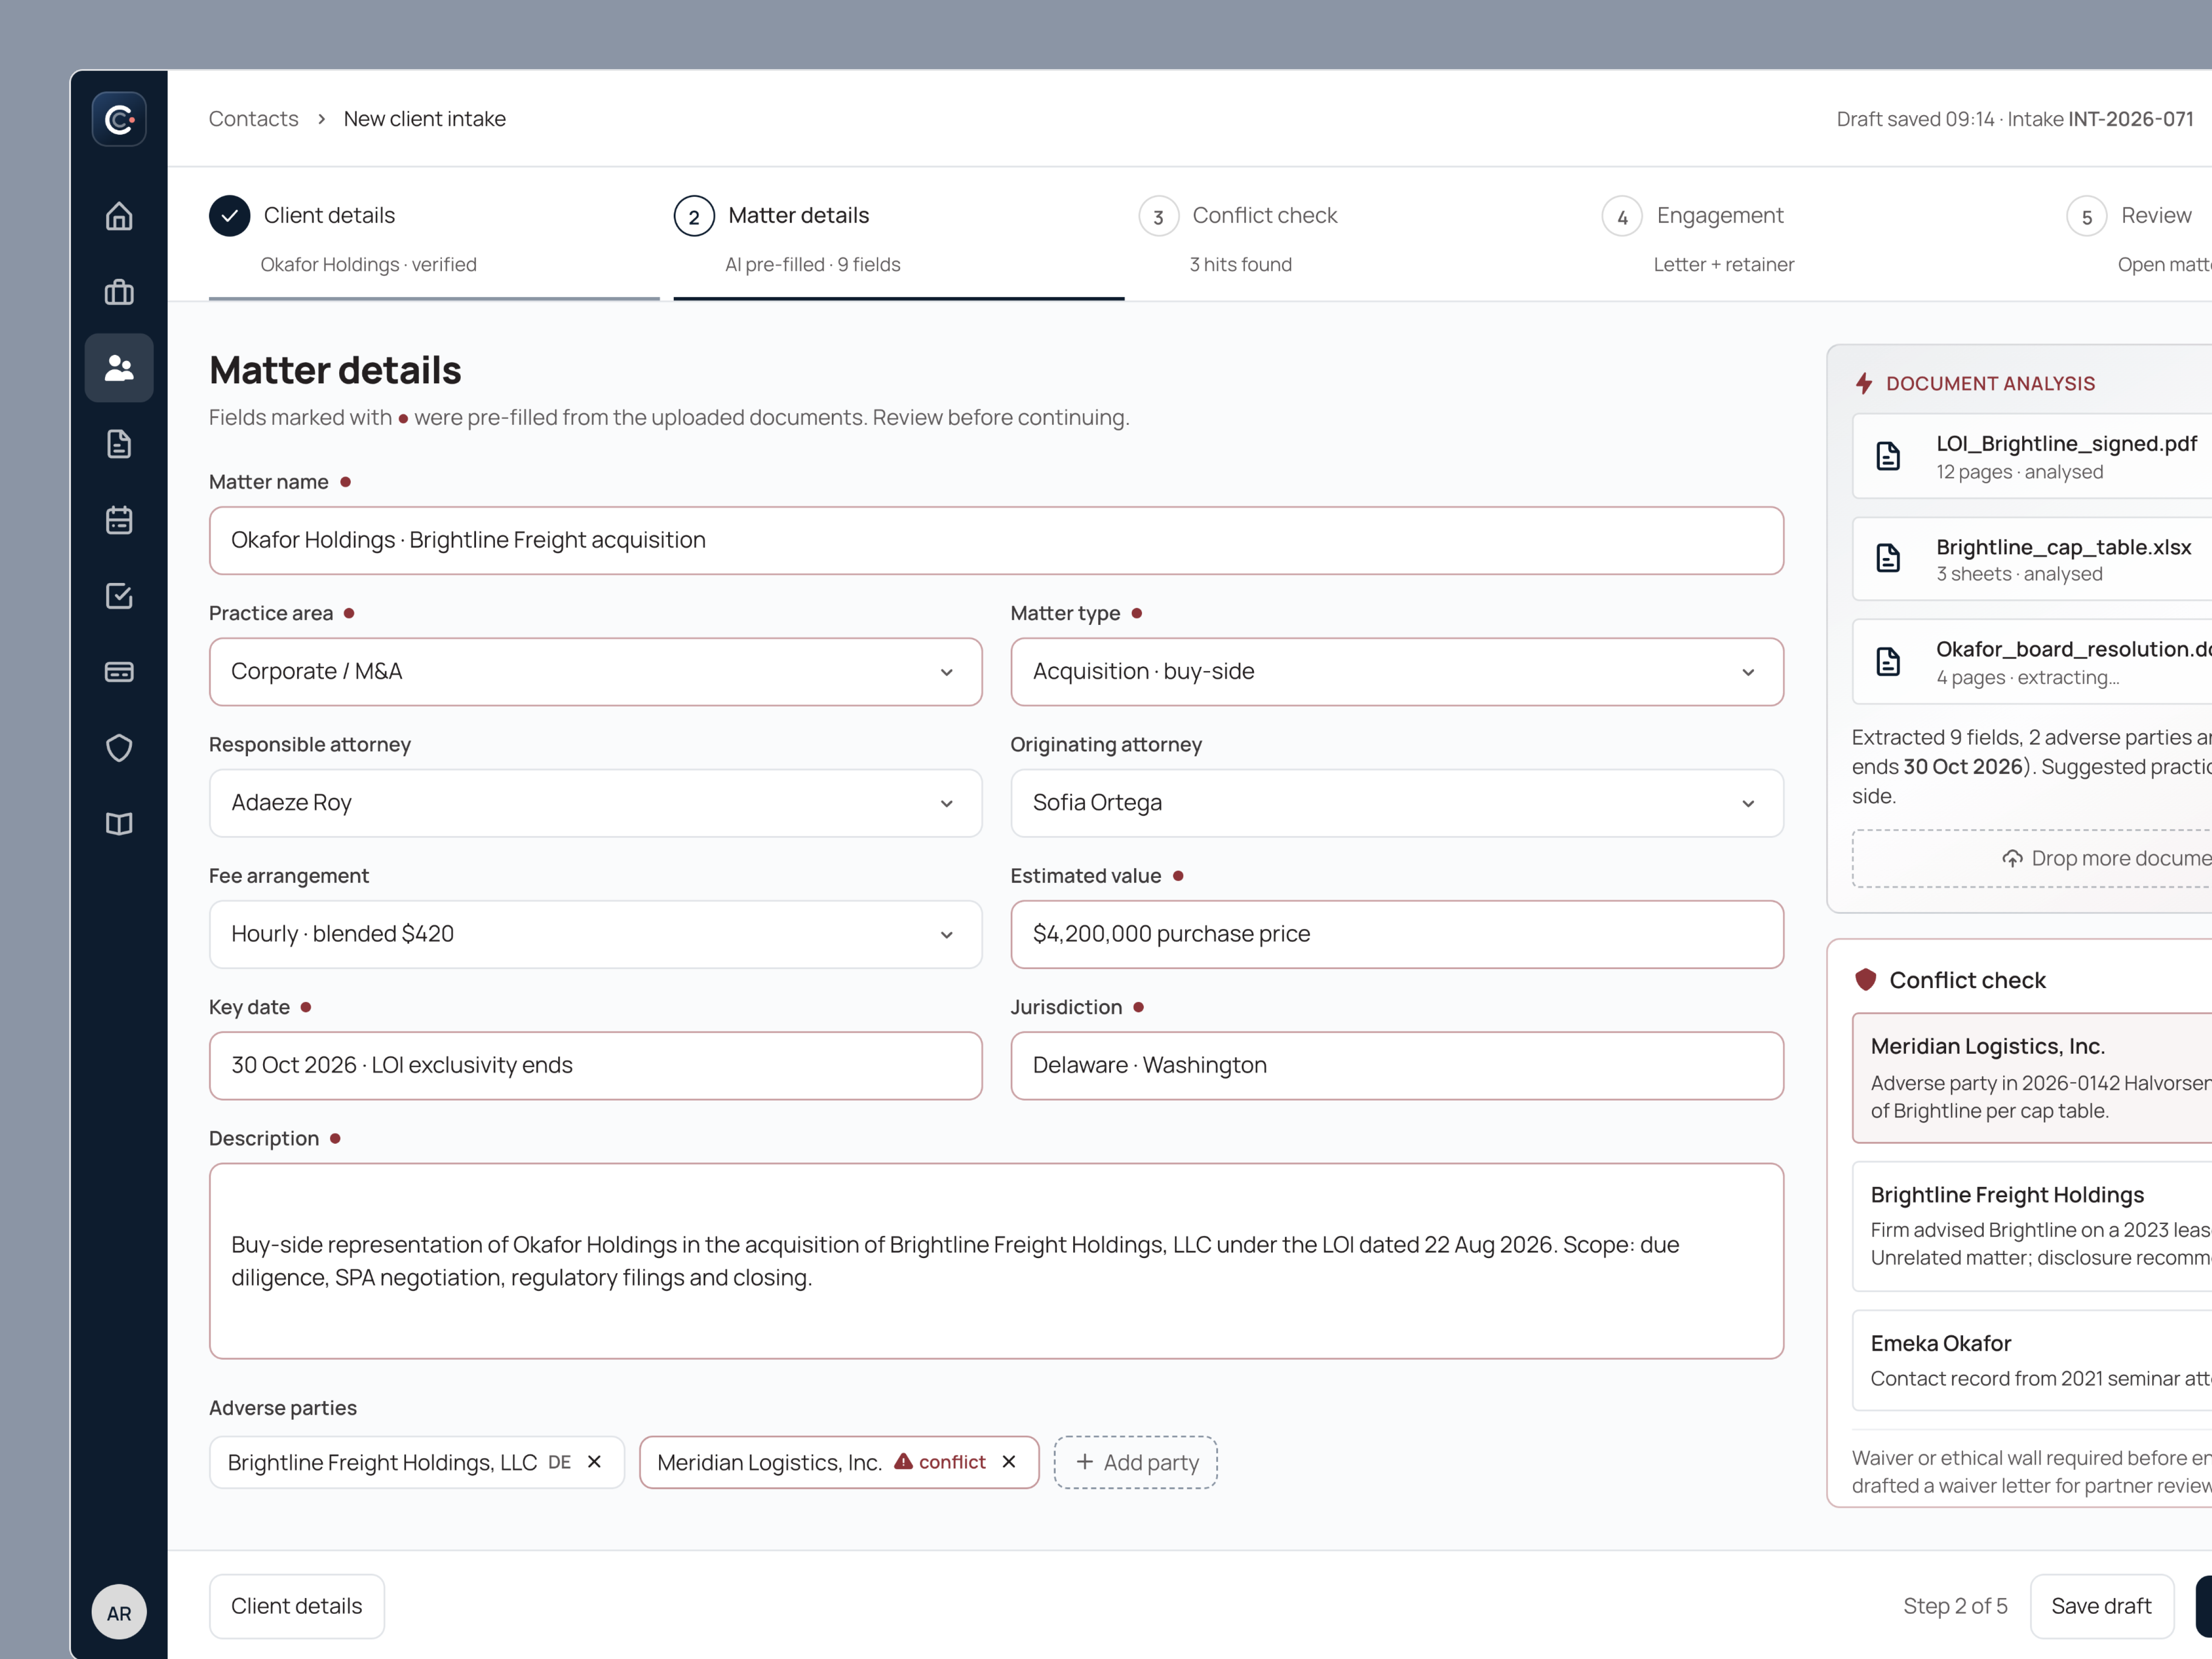
Task: Click Save draft button
Action: [x=2101, y=1606]
